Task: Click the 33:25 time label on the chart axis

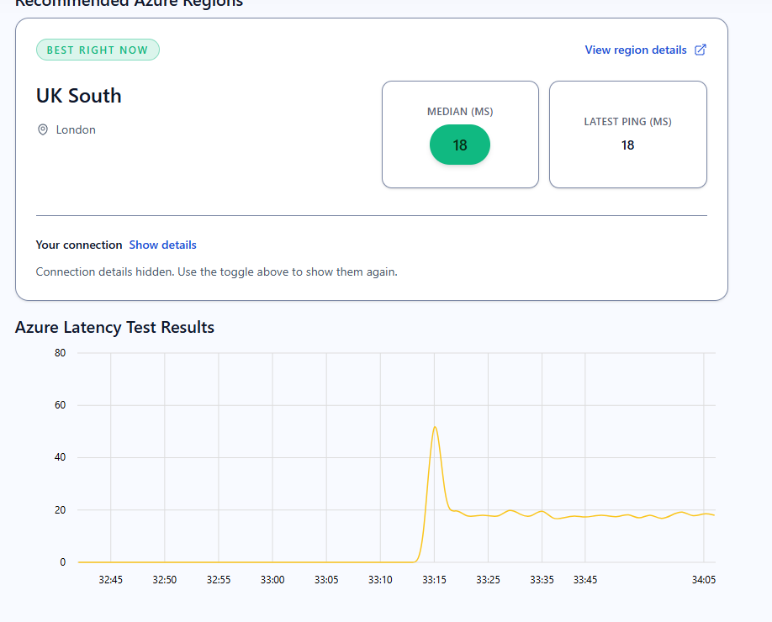Action: tap(488, 579)
